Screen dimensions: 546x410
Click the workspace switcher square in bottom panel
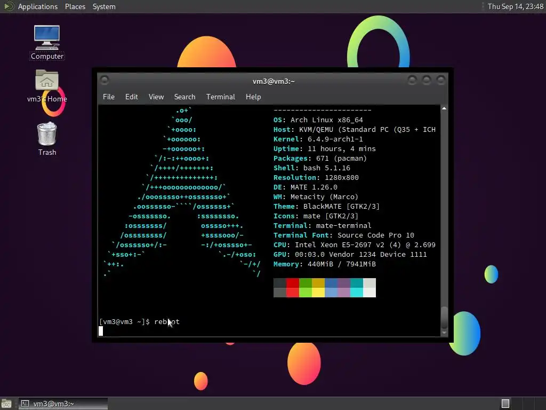pos(505,404)
